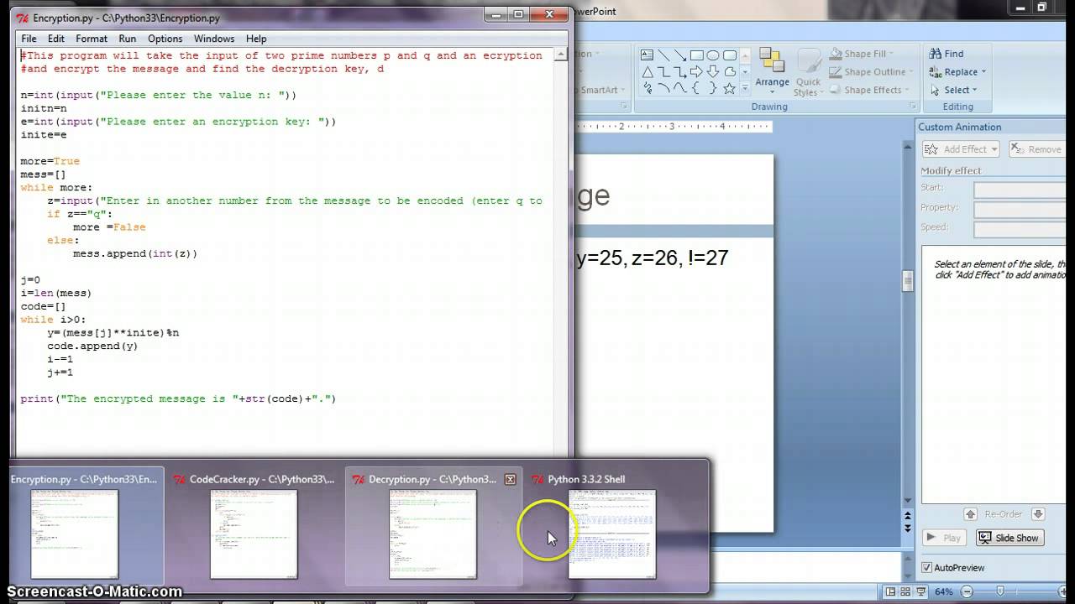
Task: Click the Find binoculars icon
Action: click(935, 54)
